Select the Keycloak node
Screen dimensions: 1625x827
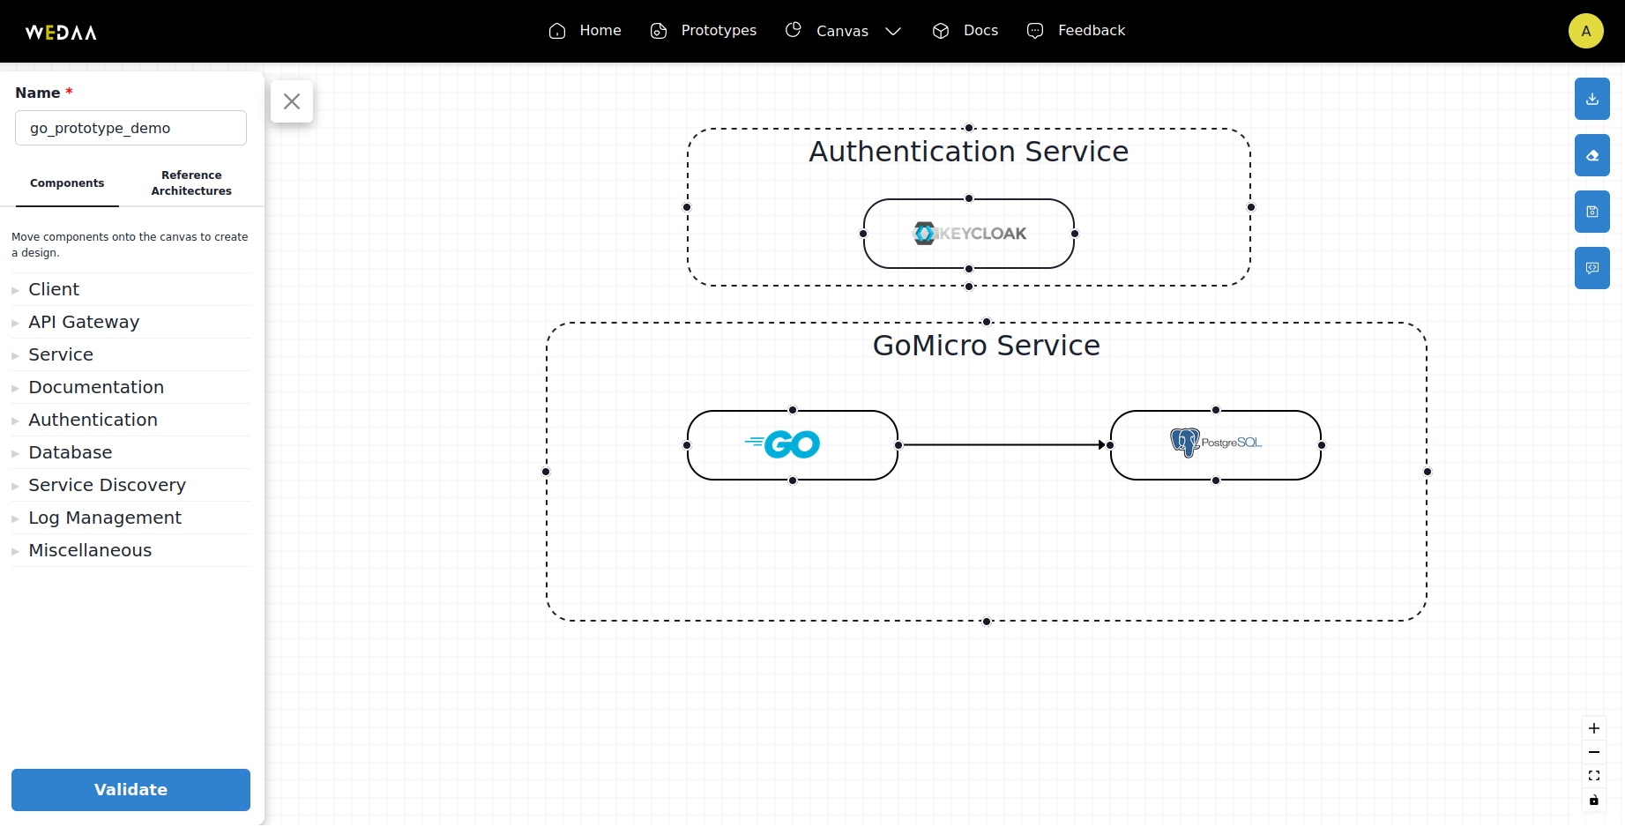[x=968, y=234]
